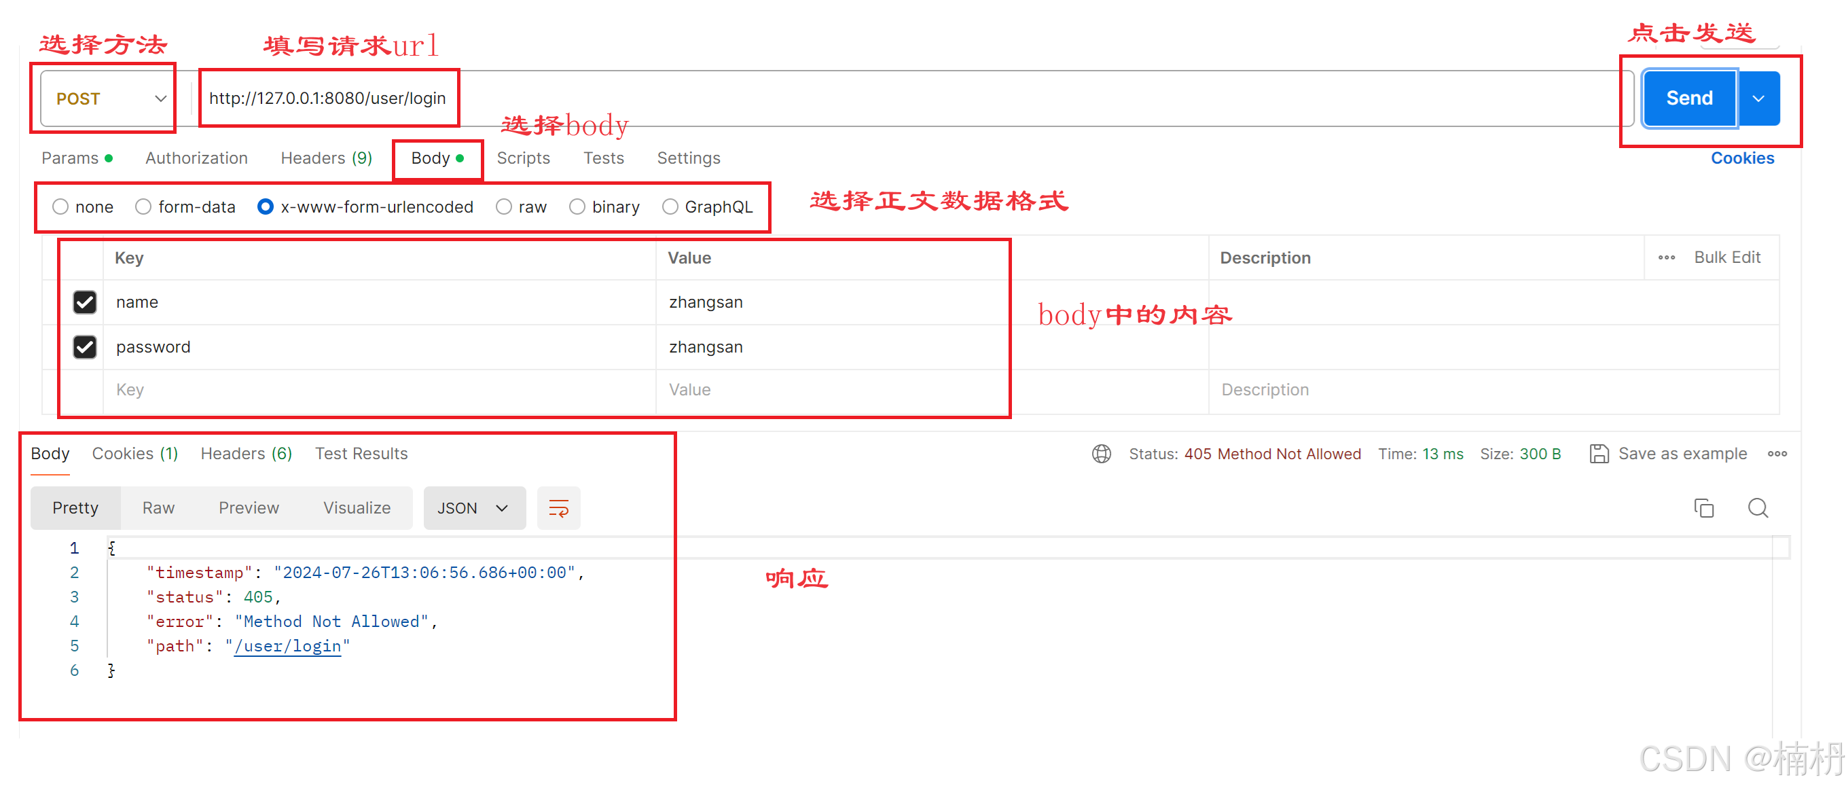The height and width of the screenshot is (790, 1848).
Task: Copy response body with the copy icon
Action: [1703, 508]
